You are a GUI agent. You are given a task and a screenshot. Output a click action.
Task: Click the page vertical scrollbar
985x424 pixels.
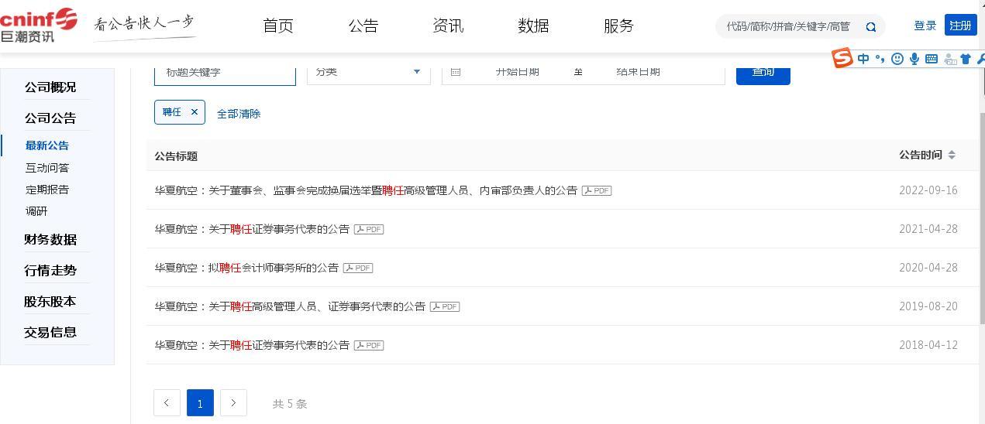pos(982,217)
